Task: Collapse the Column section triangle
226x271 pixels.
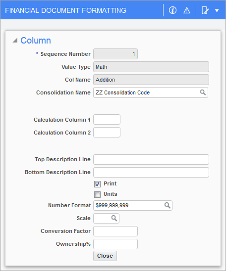Action: (15, 41)
